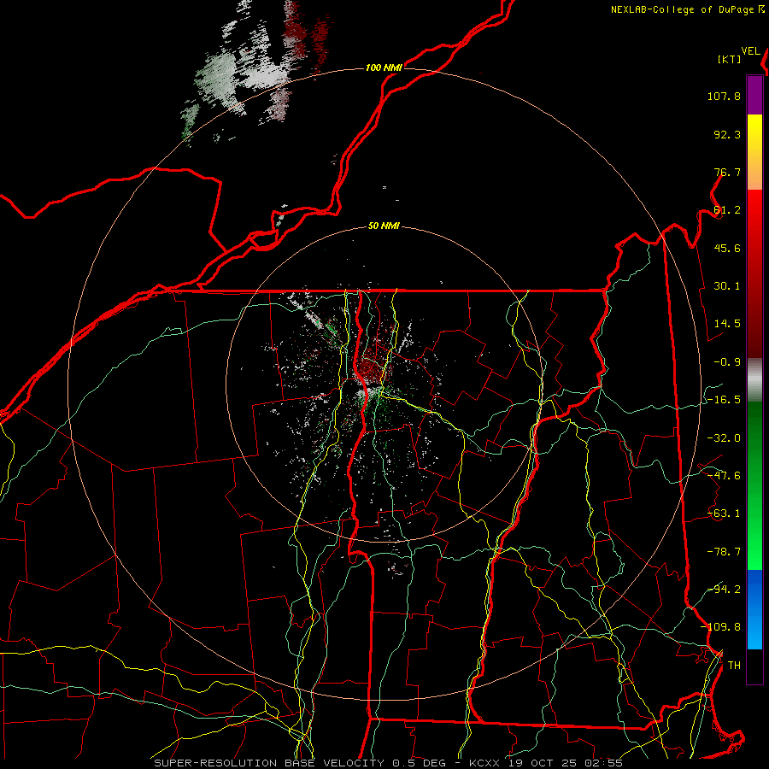
Task: Click the -0.9 velocity scale value
Action: click(727, 362)
